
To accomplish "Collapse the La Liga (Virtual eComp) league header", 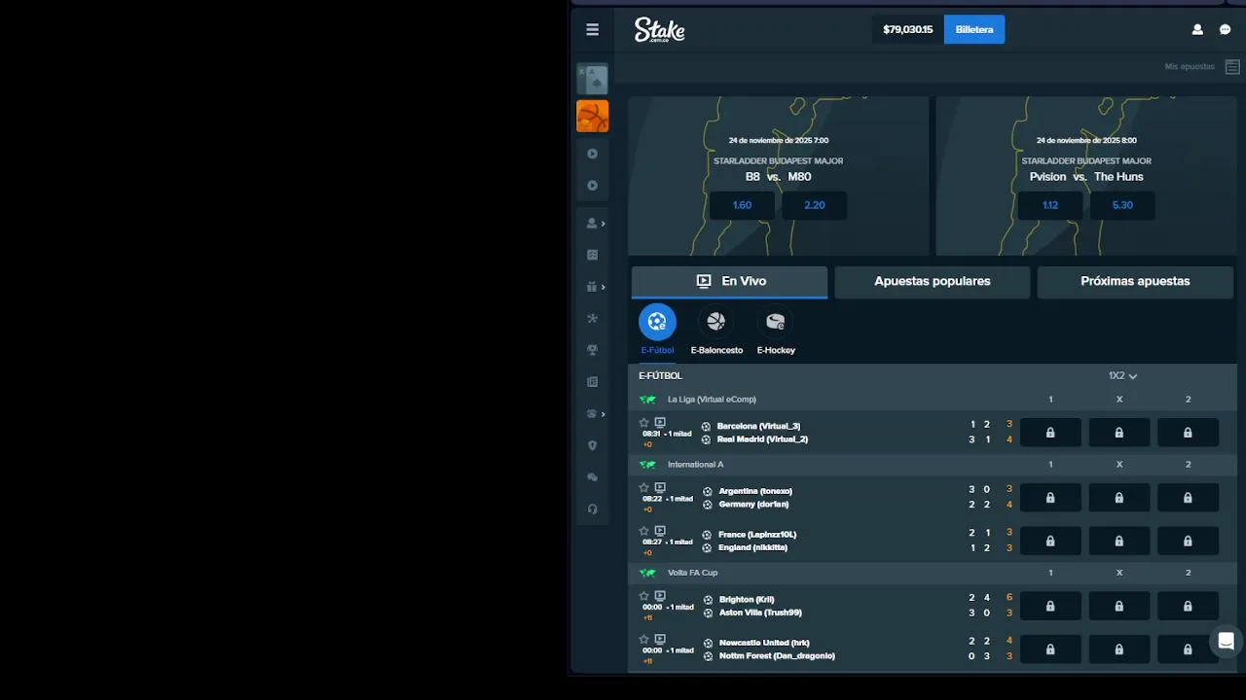I will point(933,400).
